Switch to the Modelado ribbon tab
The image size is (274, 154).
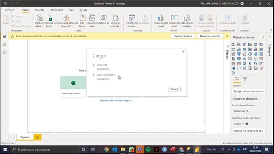click(x=57, y=10)
